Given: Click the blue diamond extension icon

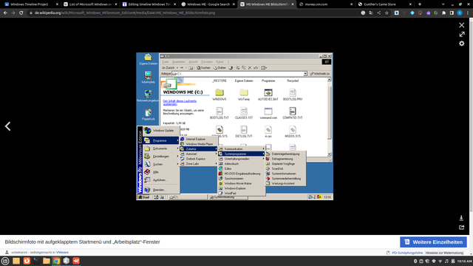Looking at the screenshot, I should click(412, 13).
